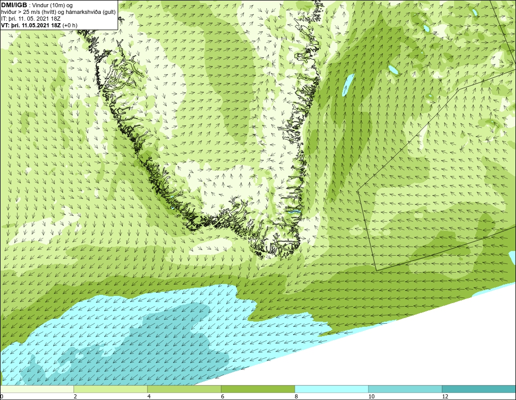
Task: Click the legend value label '2'
Action: click(75, 397)
